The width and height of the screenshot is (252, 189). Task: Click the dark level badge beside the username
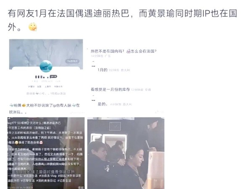pos(53,77)
